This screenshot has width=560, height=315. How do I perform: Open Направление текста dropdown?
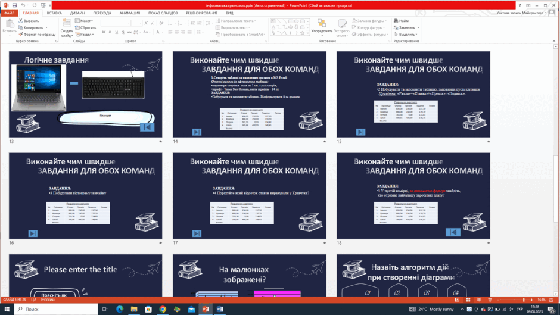point(236,21)
